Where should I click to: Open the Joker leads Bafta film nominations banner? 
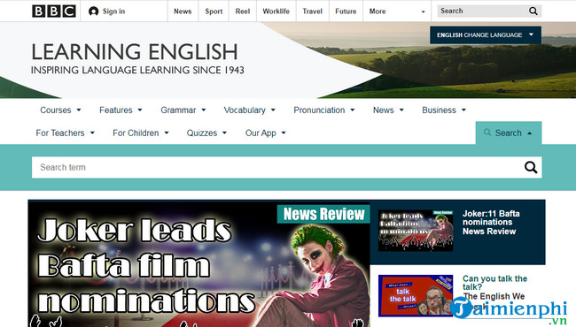pyautogui.click(x=198, y=264)
